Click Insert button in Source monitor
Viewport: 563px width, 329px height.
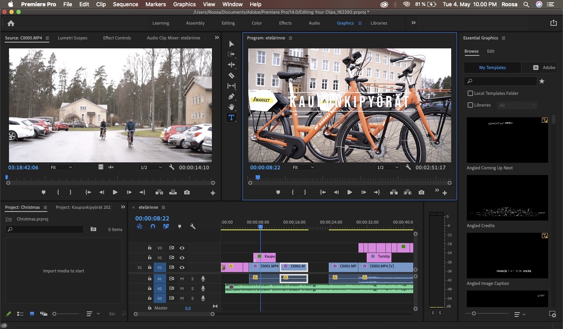click(159, 192)
